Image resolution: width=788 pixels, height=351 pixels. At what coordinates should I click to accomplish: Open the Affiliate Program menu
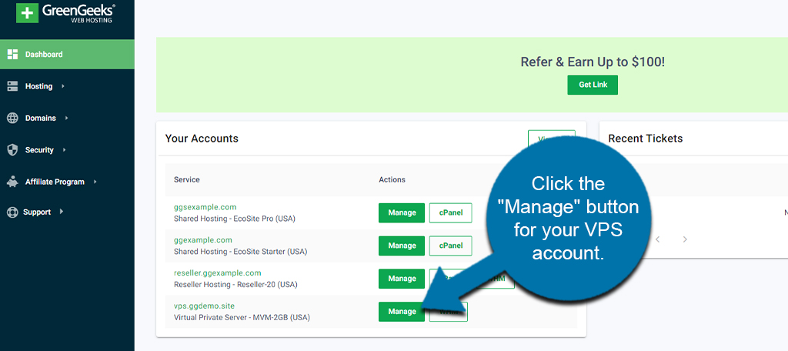(x=55, y=182)
